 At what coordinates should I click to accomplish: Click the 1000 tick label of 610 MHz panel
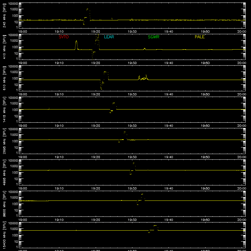pyautogui.click(x=14, y=72)
